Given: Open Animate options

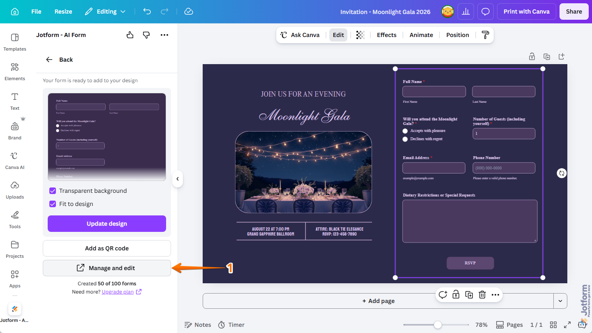Looking at the screenshot, I should [421, 35].
